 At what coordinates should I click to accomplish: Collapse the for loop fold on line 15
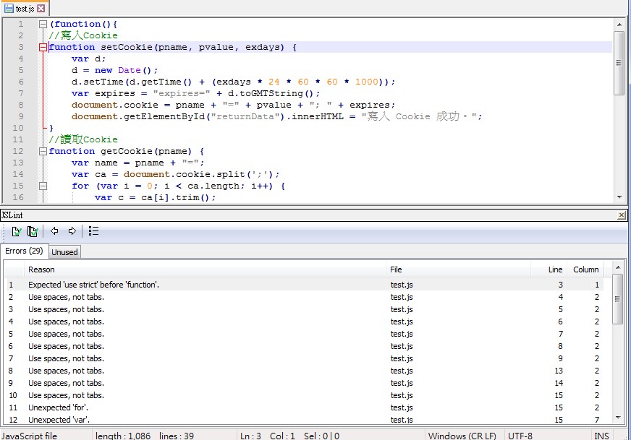pos(43,186)
